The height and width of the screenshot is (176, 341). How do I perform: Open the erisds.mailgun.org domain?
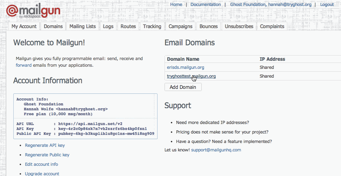[186, 67]
